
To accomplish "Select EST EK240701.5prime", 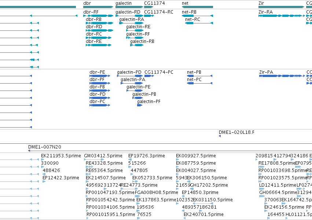I will [204, 214].
